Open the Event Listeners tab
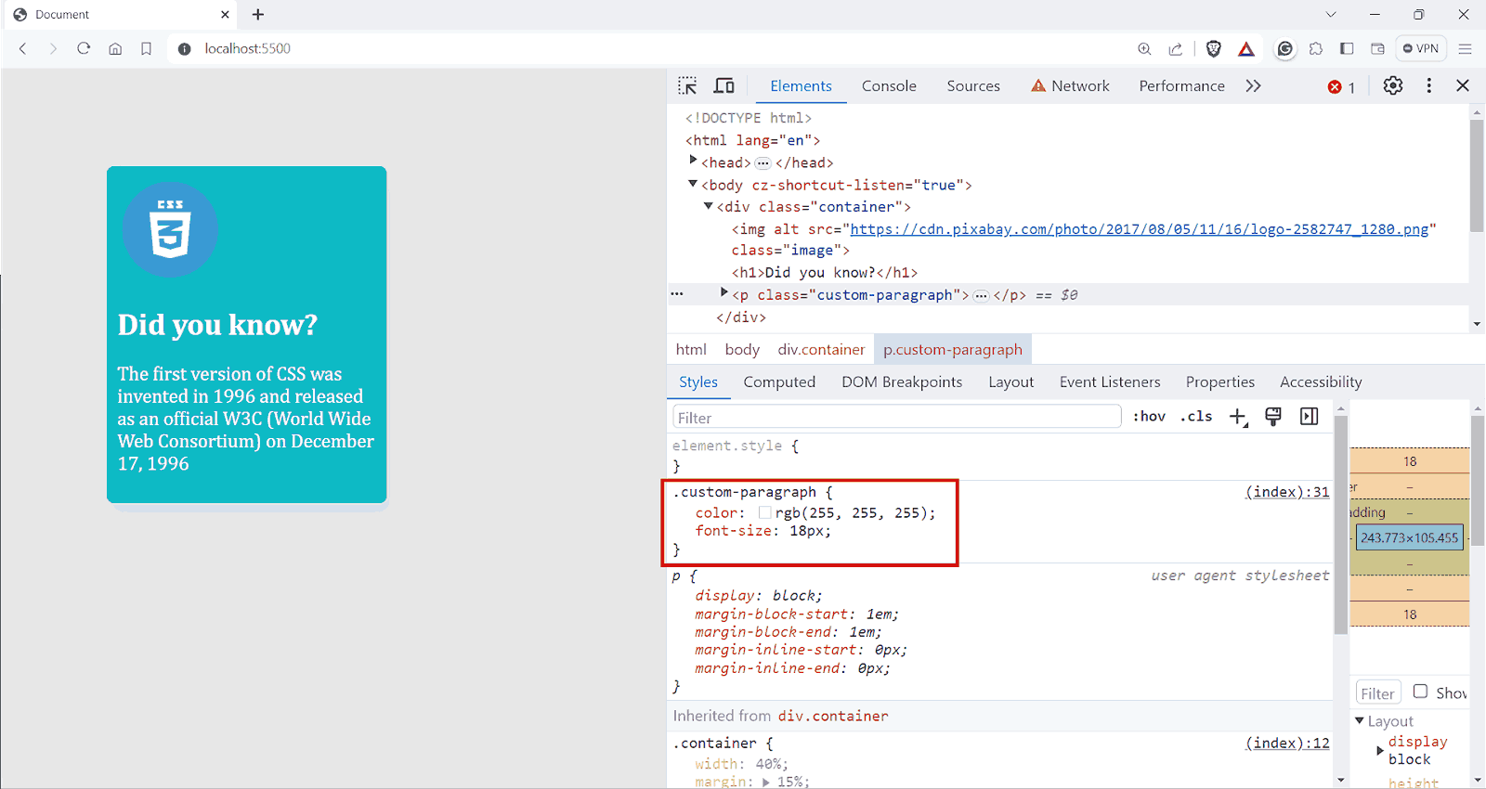Viewport: 1486px width, 789px height. pos(1110,382)
